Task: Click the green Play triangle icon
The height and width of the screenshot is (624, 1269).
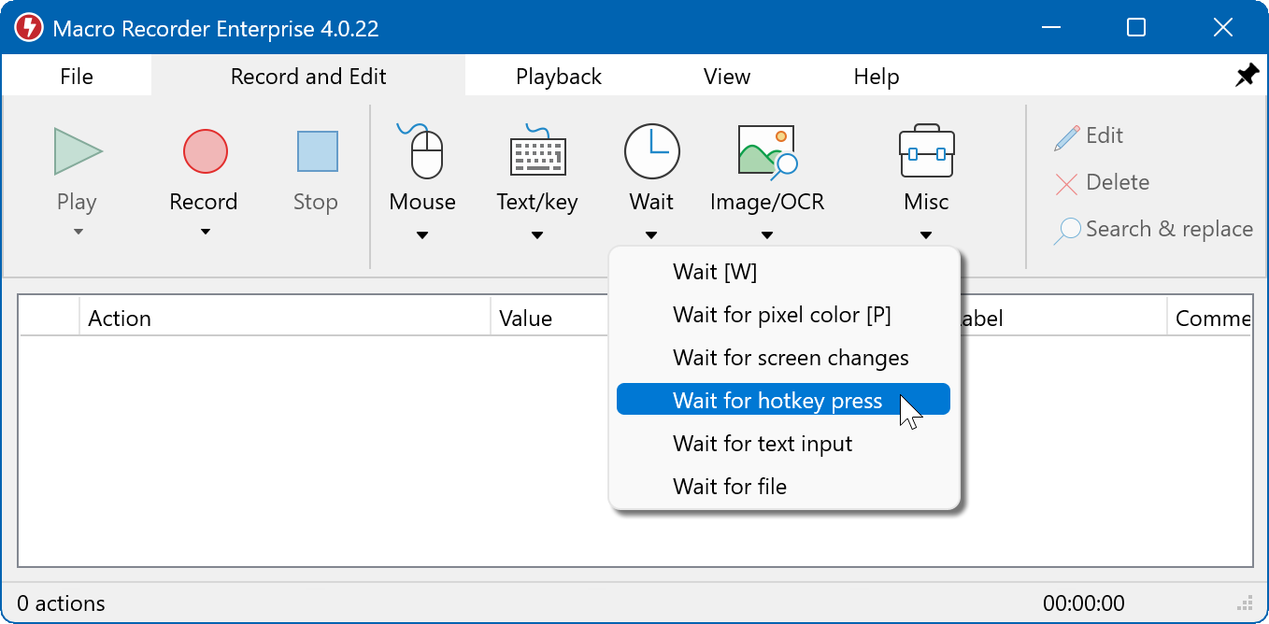Action: [78, 151]
